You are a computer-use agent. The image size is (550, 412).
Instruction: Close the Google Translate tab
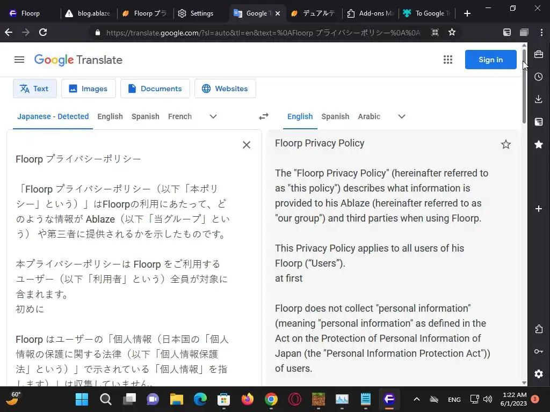[x=278, y=13]
